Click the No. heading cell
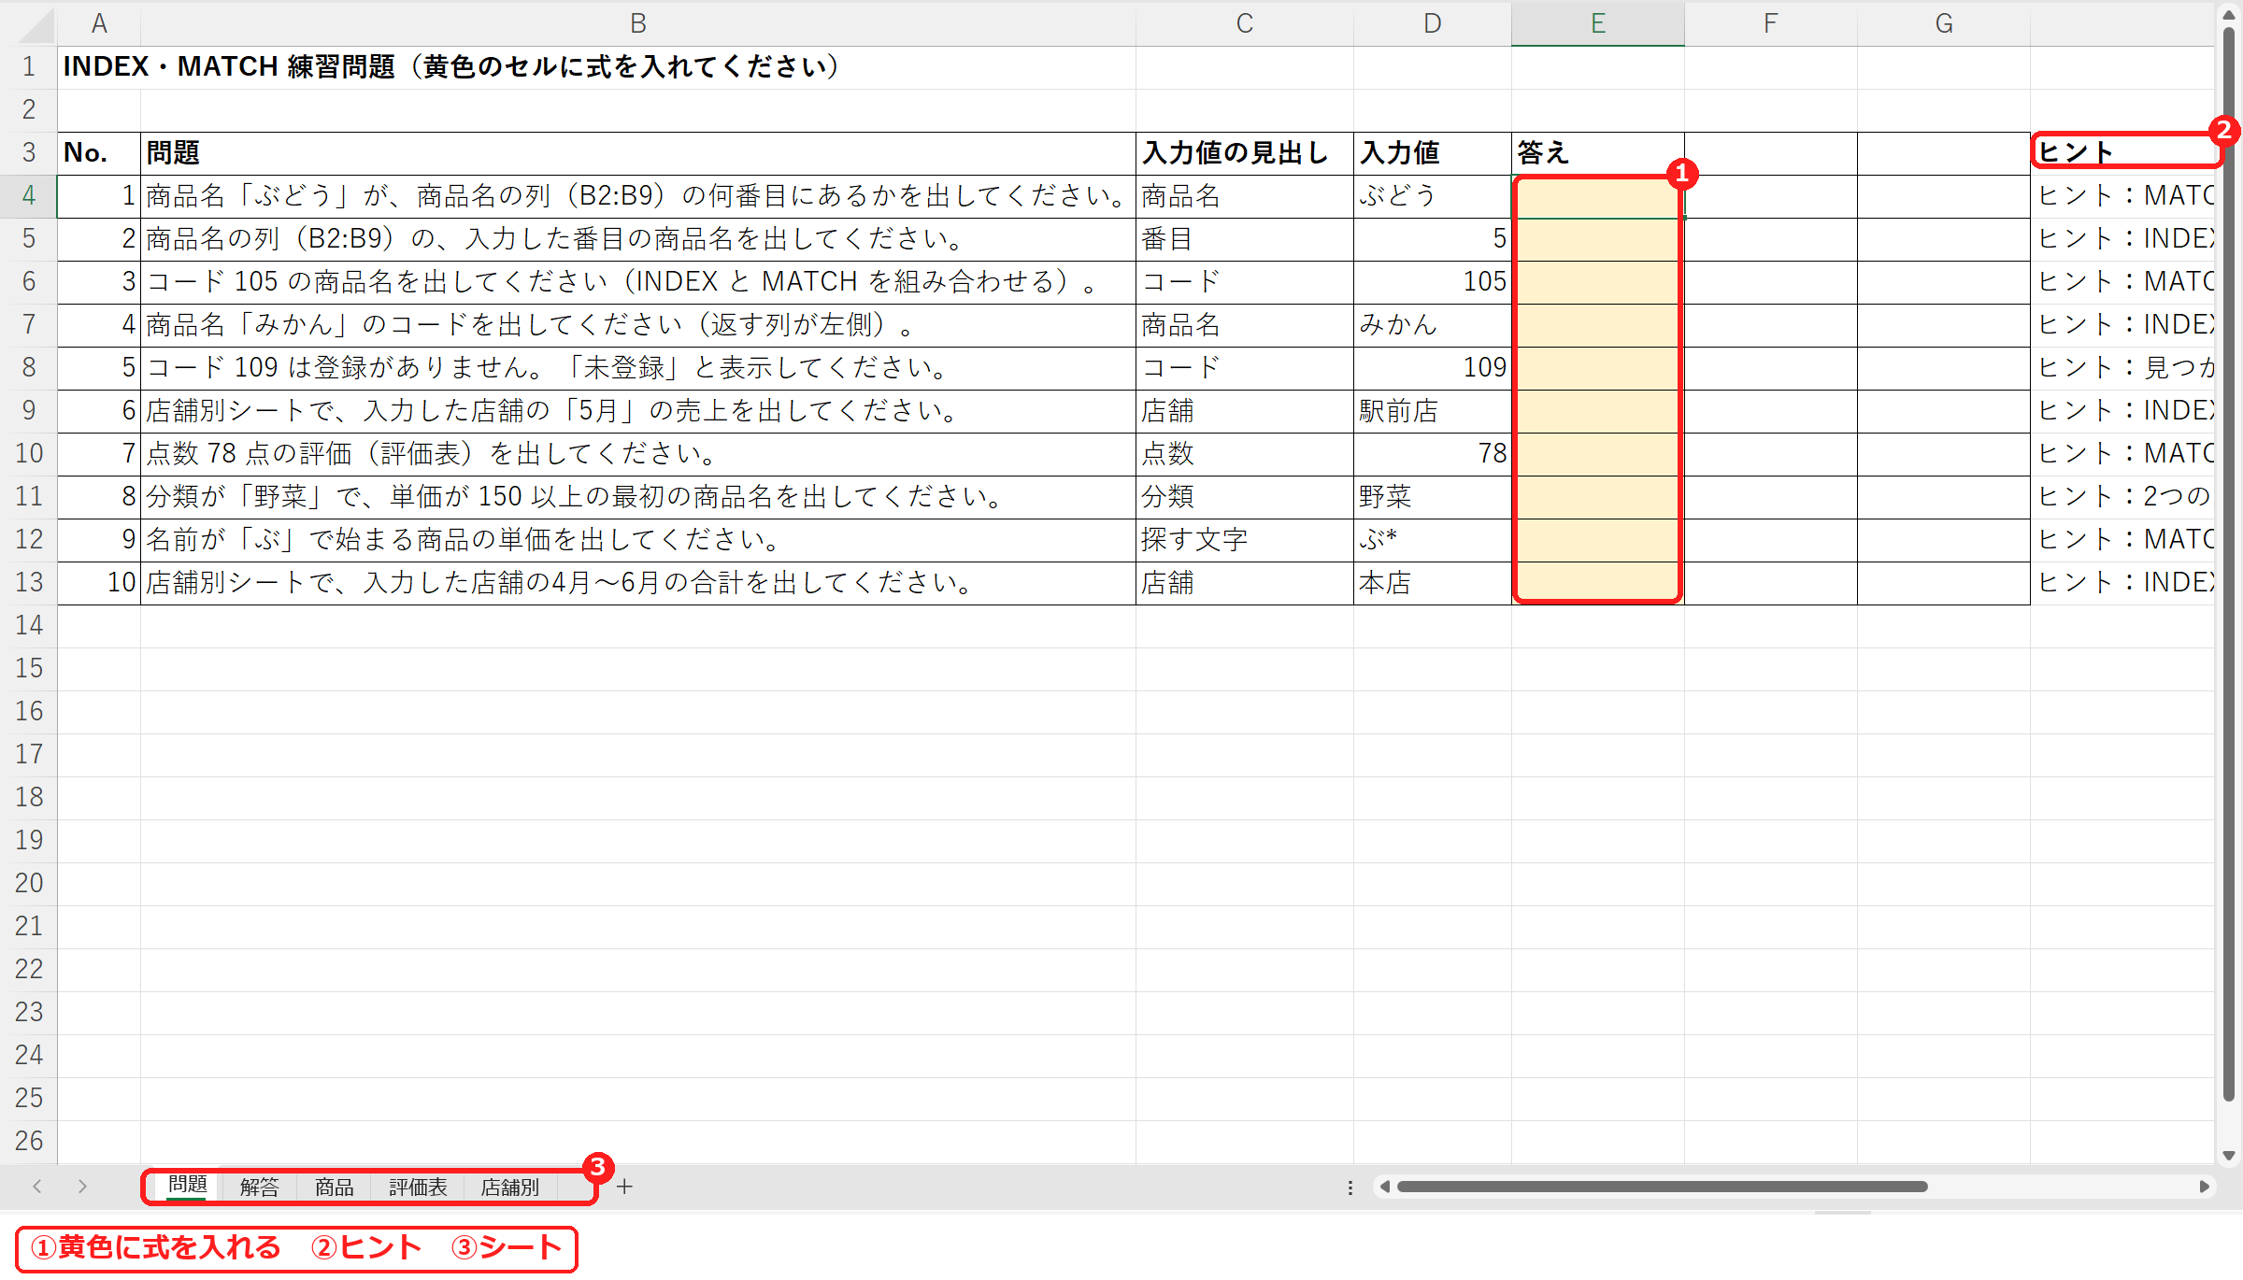Viewport: 2243px width, 1280px height. (99, 153)
